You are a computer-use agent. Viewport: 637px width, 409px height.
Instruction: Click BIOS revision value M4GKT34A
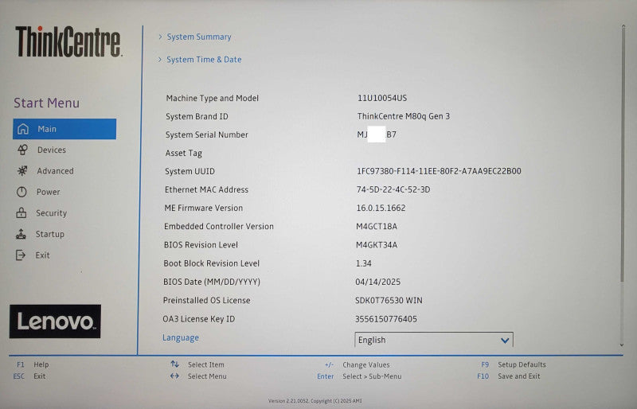pyautogui.click(x=377, y=244)
